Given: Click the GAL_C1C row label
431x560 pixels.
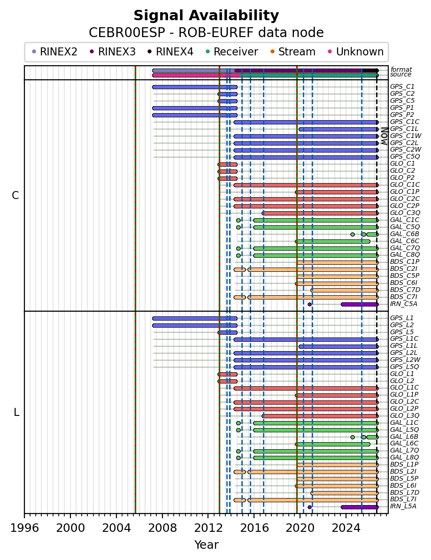Looking at the screenshot, I should tap(405, 220).
